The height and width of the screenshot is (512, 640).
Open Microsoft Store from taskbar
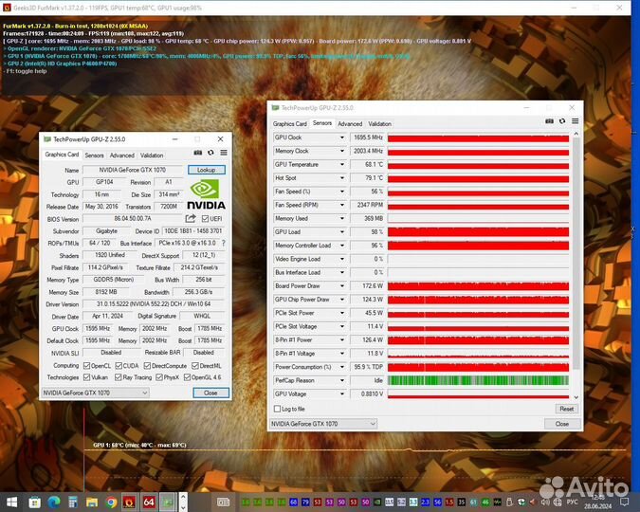[34, 502]
